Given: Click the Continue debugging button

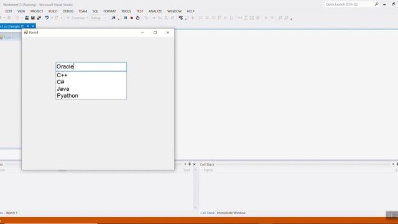Looking at the screenshot, I should tap(76, 18).
